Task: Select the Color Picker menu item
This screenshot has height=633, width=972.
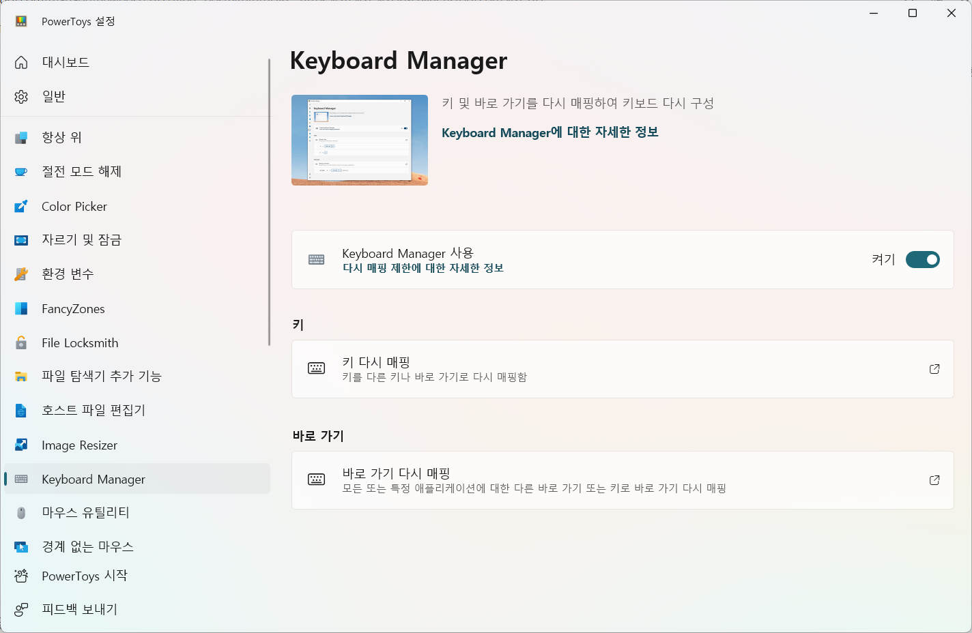Action: click(137, 206)
